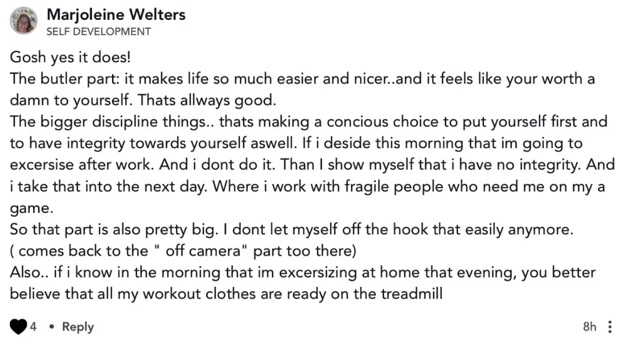View who liked via the count 4

[33, 327]
